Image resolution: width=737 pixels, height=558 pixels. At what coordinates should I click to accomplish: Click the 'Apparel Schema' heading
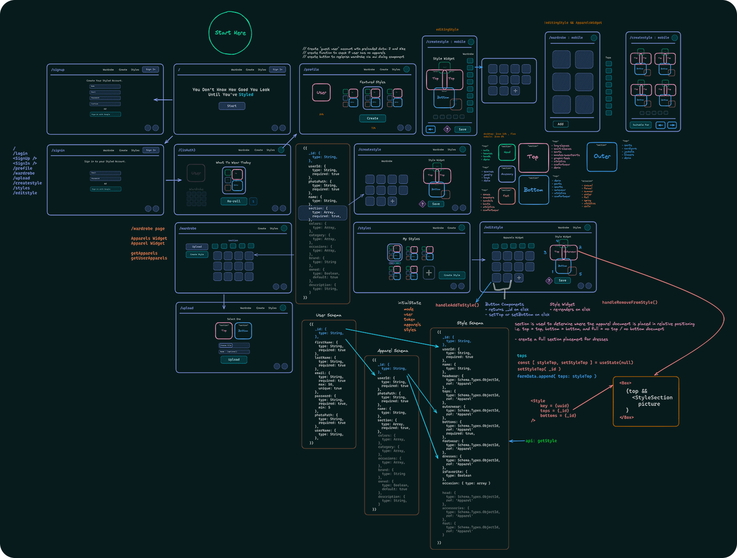(392, 351)
